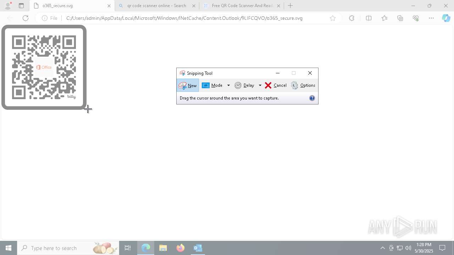Click New in Snipping Tool
Screen dimensions: 454x255
click(x=188, y=85)
